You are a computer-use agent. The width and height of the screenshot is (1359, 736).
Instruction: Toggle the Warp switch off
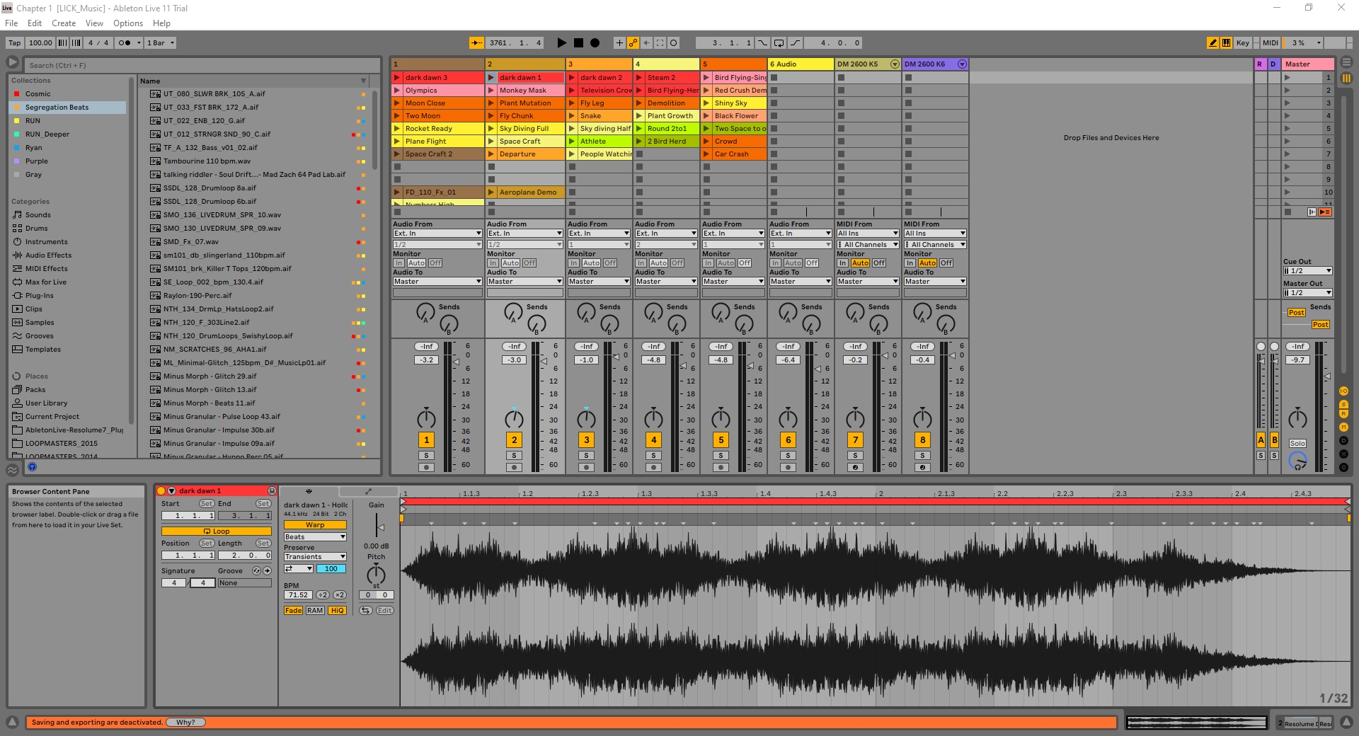coord(315,525)
